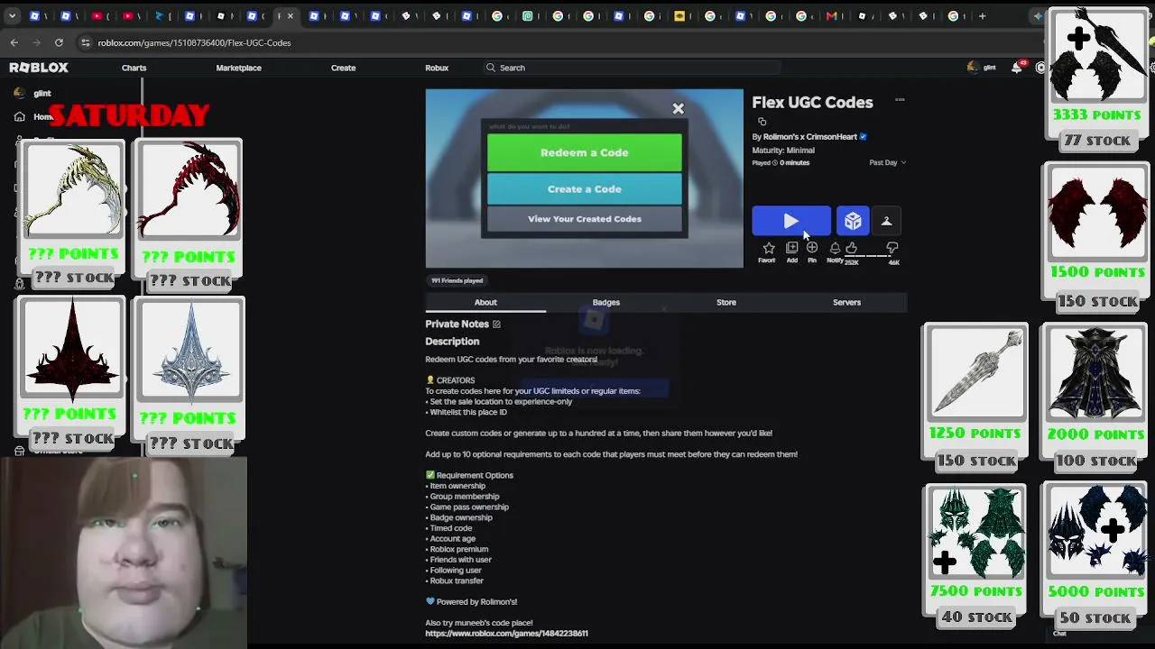The width and height of the screenshot is (1155, 649).
Task: Switch to the Badges tab
Action: (x=606, y=303)
